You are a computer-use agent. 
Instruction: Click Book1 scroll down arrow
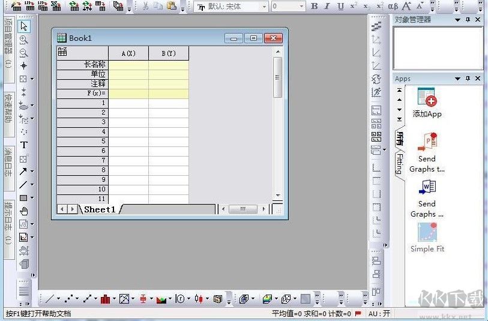click(278, 196)
